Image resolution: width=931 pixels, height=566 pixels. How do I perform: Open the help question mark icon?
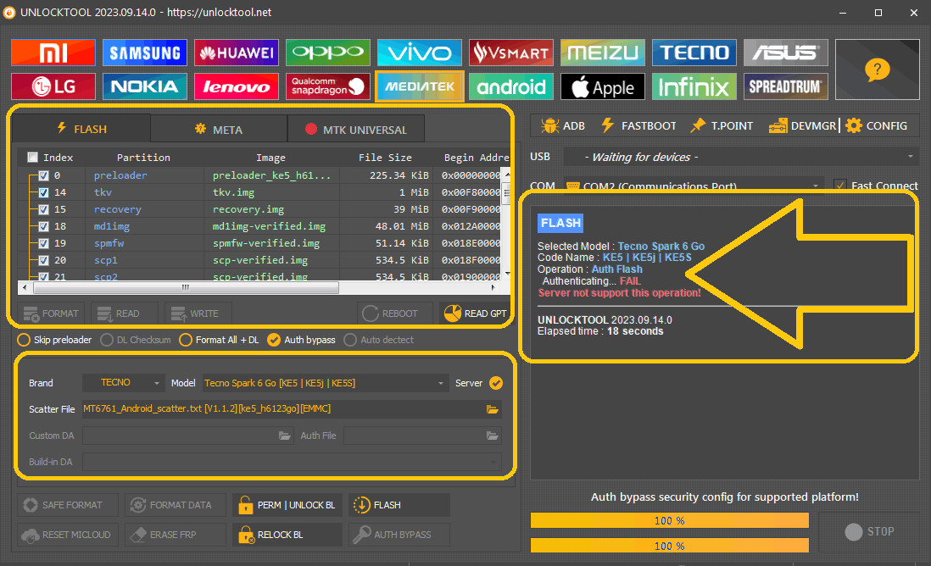coord(877,69)
